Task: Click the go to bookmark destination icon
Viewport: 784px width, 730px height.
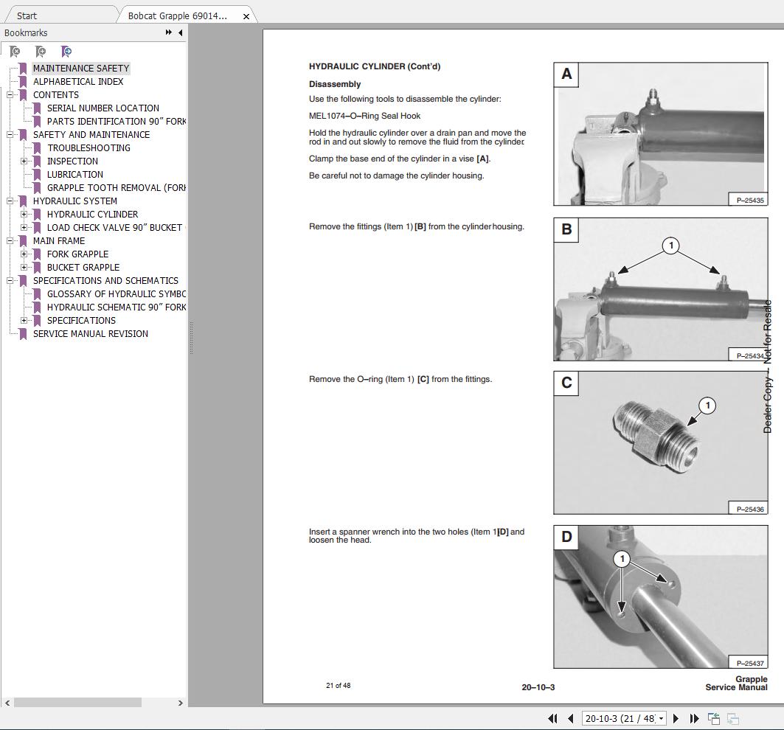Action: pos(66,52)
